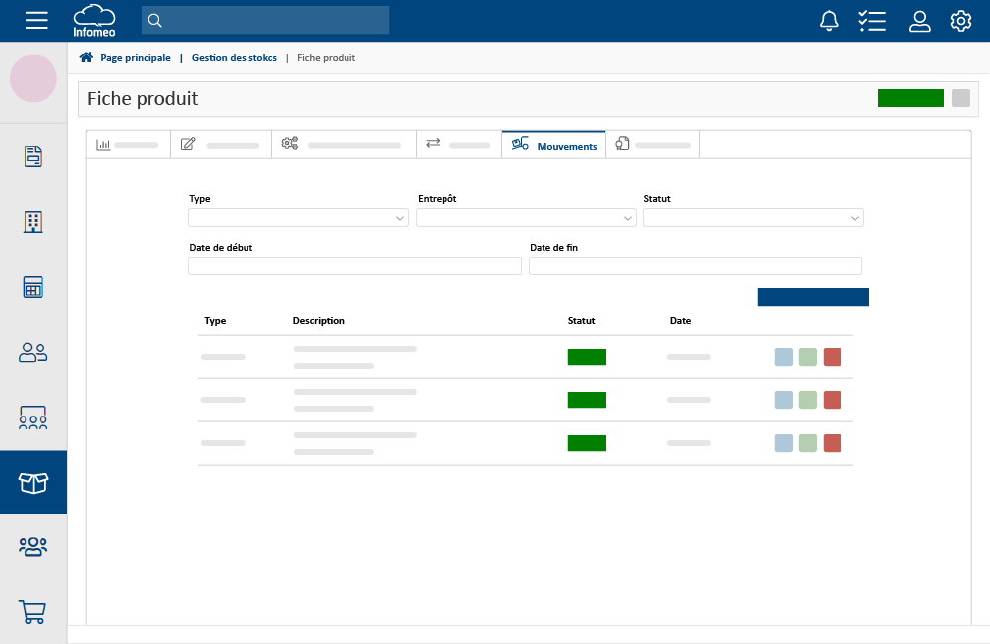Click the dark blue button above the table
Screen dimensions: 990x644
click(813, 297)
